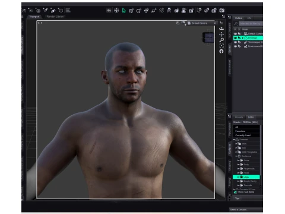
Task: Toggle selectable arrow for Tonemapper row
Action: (x=239, y=42)
